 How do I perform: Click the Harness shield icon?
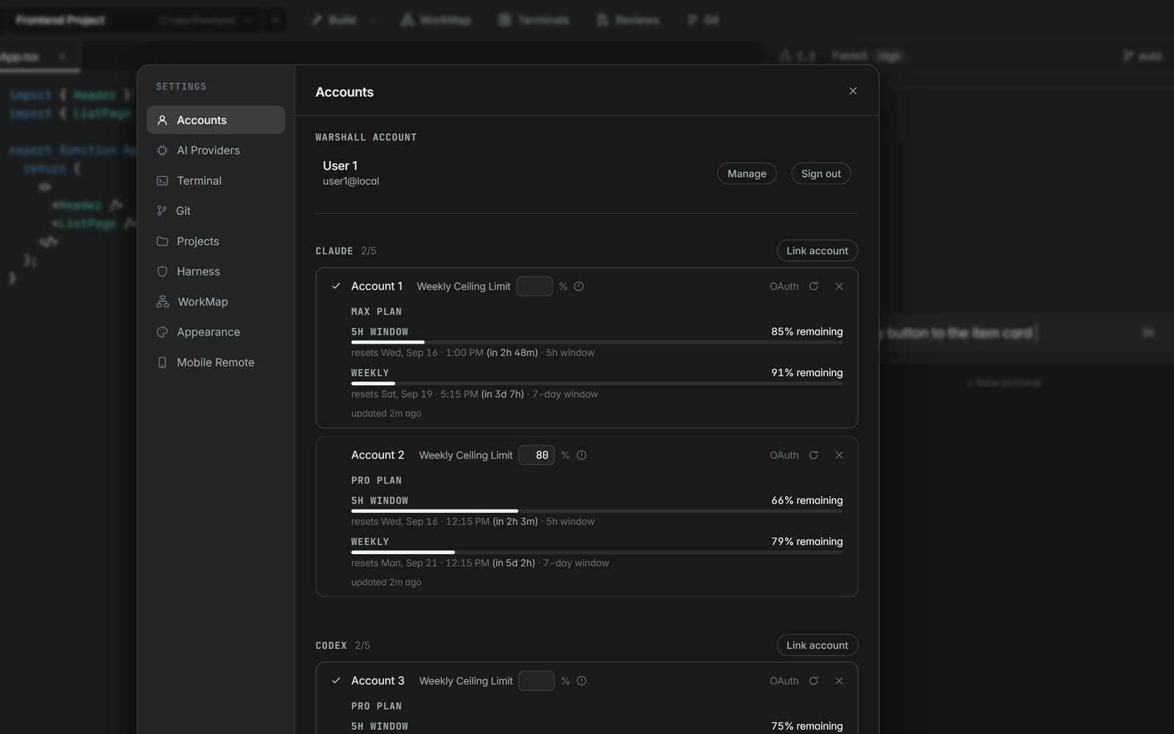[162, 272]
